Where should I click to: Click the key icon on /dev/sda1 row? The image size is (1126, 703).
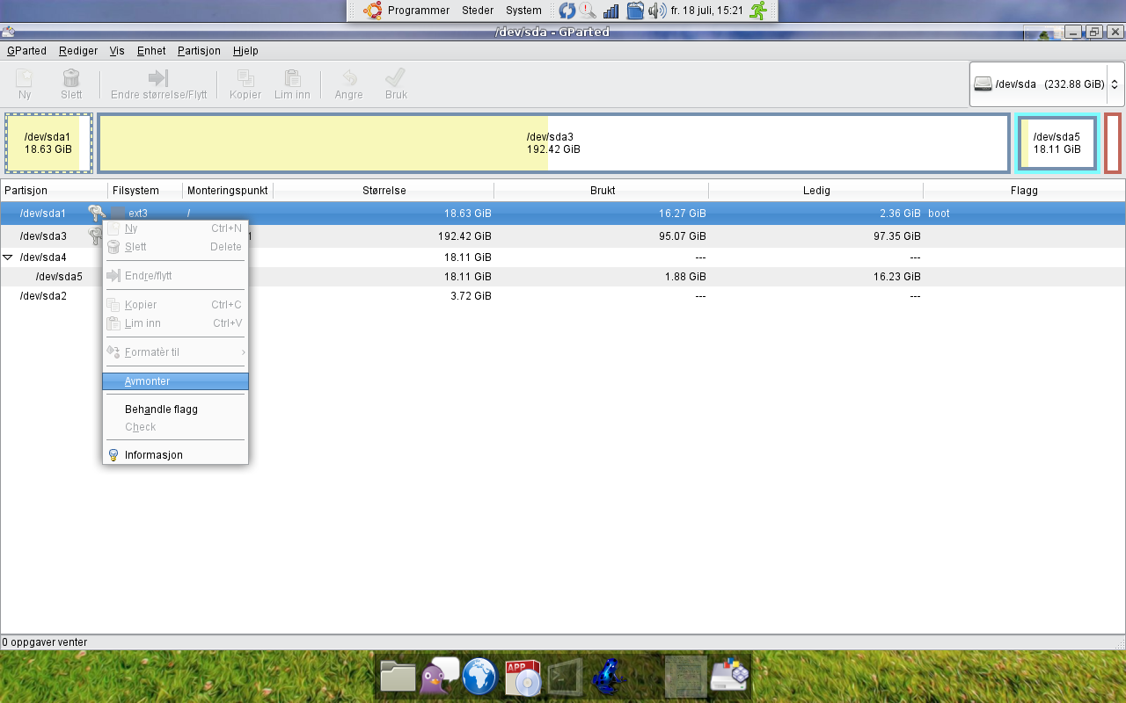pyautogui.click(x=96, y=213)
